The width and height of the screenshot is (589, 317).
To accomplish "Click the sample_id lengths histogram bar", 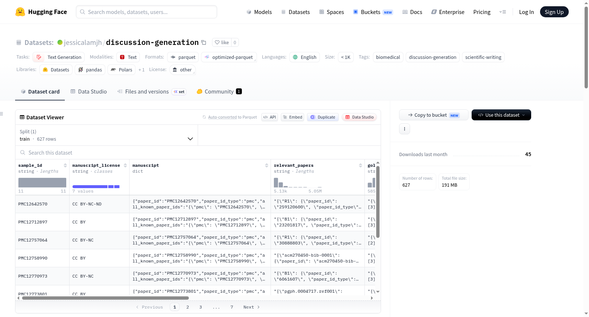I will tap(42, 183).
